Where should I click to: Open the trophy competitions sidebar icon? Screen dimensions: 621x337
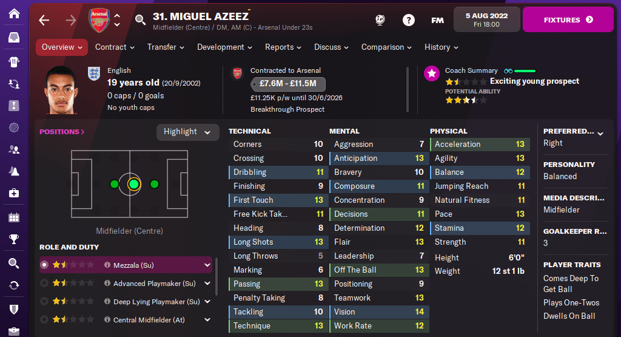click(x=13, y=240)
